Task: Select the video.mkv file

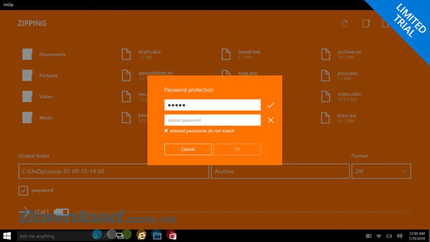Action: coord(341,97)
